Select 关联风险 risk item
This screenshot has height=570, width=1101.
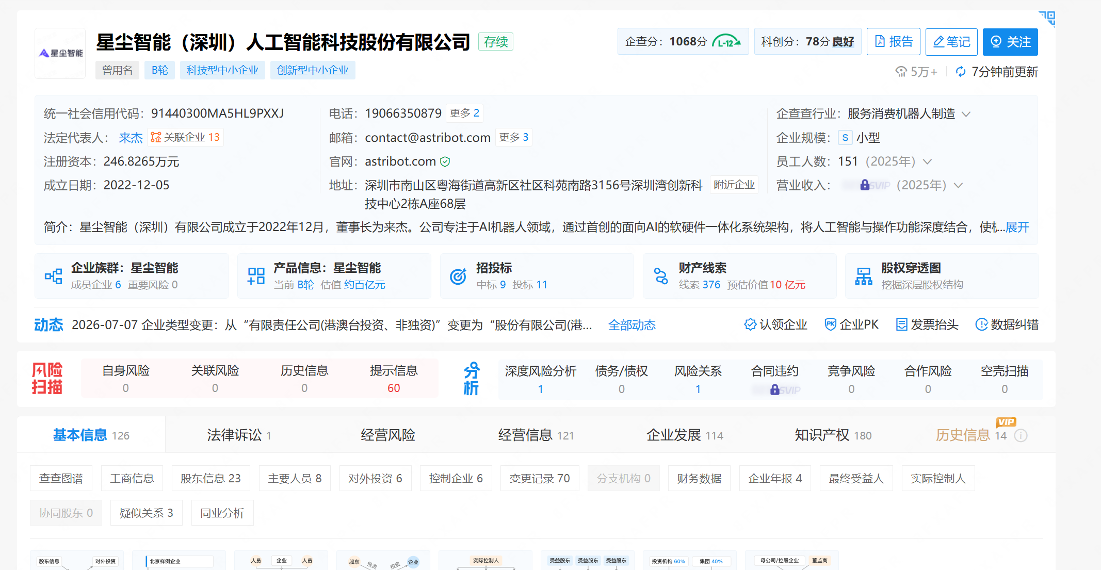pos(215,379)
